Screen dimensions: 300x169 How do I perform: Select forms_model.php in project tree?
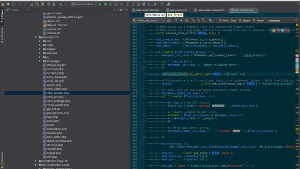[56, 105]
